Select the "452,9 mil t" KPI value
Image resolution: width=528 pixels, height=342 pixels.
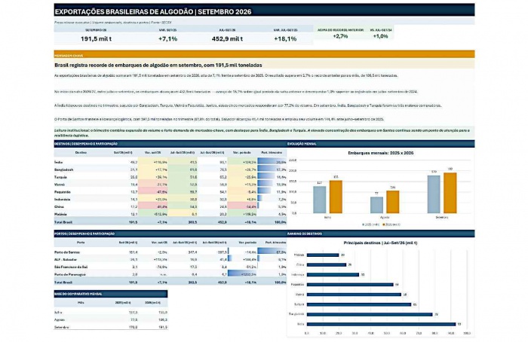point(227,39)
